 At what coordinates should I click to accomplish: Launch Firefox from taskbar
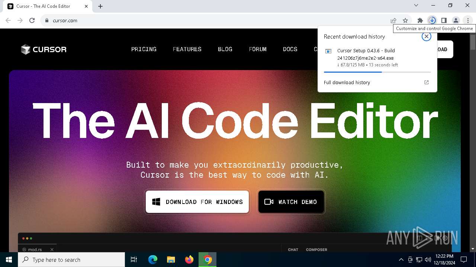point(189,260)
